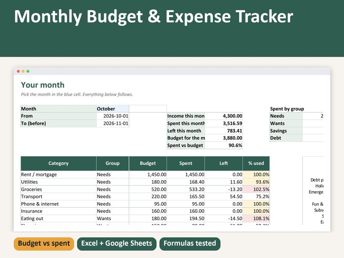The width and height of the screenshot is (344, 258).
Task: Click the income value 4,300.00
Action: [224, 116]
